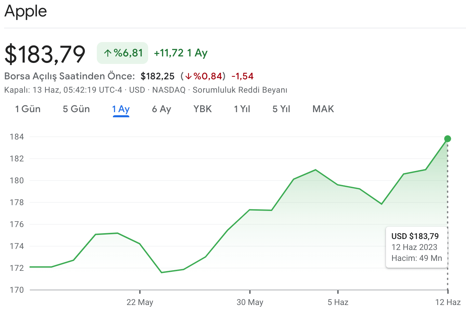Open the 6 Ay chart range
The width and height of the screenshot is (466, 318).
tap(161, 109)
